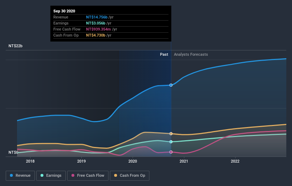The image size is (292, 186).
Task: Click the 2019 x-axis label
Action: pyautogui.click(x=81, y=161)
